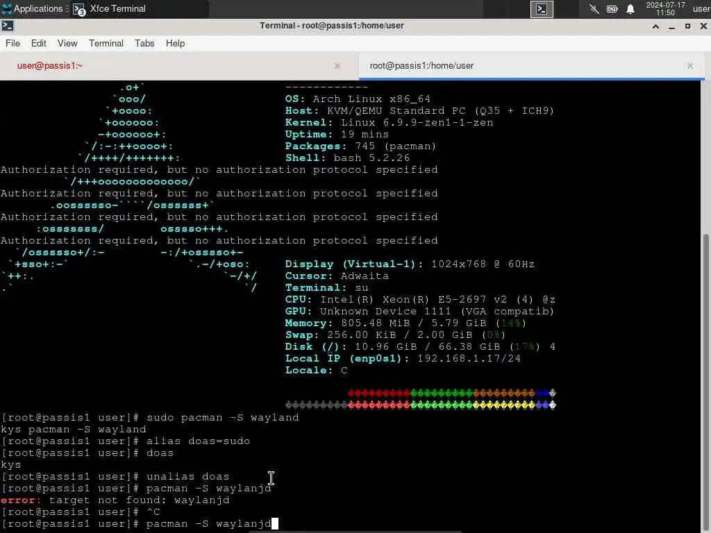Open the Tabs menu
This screenshot has height=533, width=711.
click(x=144, y=43)
